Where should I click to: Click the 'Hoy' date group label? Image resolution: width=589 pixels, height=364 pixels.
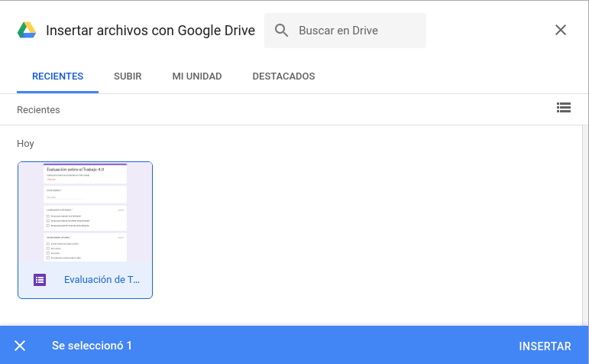[25, 144]
